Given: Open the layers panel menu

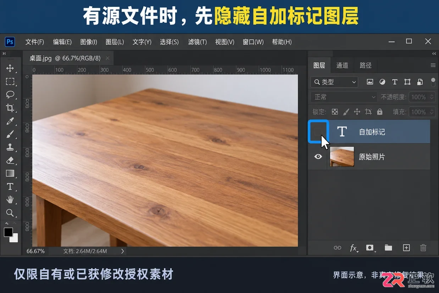Looking at the screenshot, I should coord(433,65).
